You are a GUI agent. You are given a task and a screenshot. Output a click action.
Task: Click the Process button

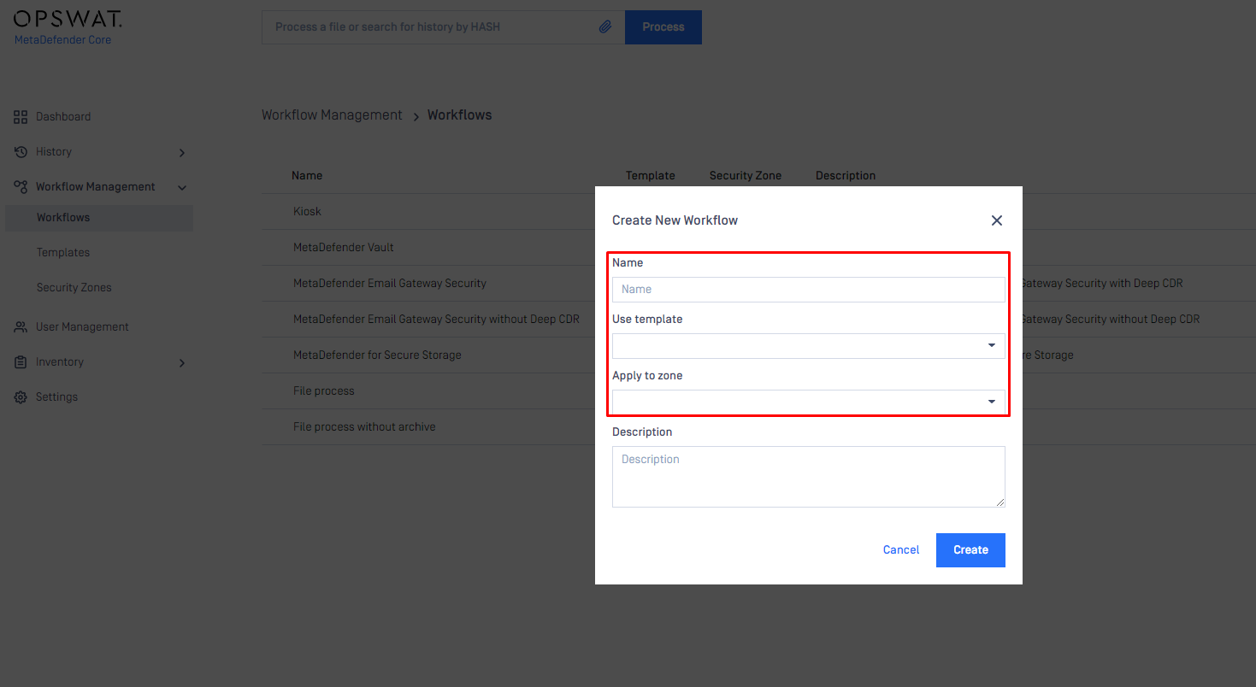pyautogui.click(x=663, y=27)
